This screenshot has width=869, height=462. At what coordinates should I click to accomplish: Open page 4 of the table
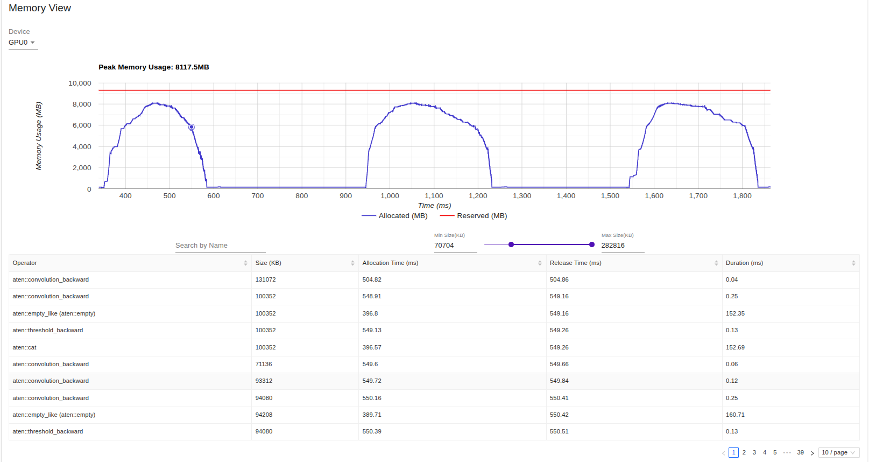point(765,453)
